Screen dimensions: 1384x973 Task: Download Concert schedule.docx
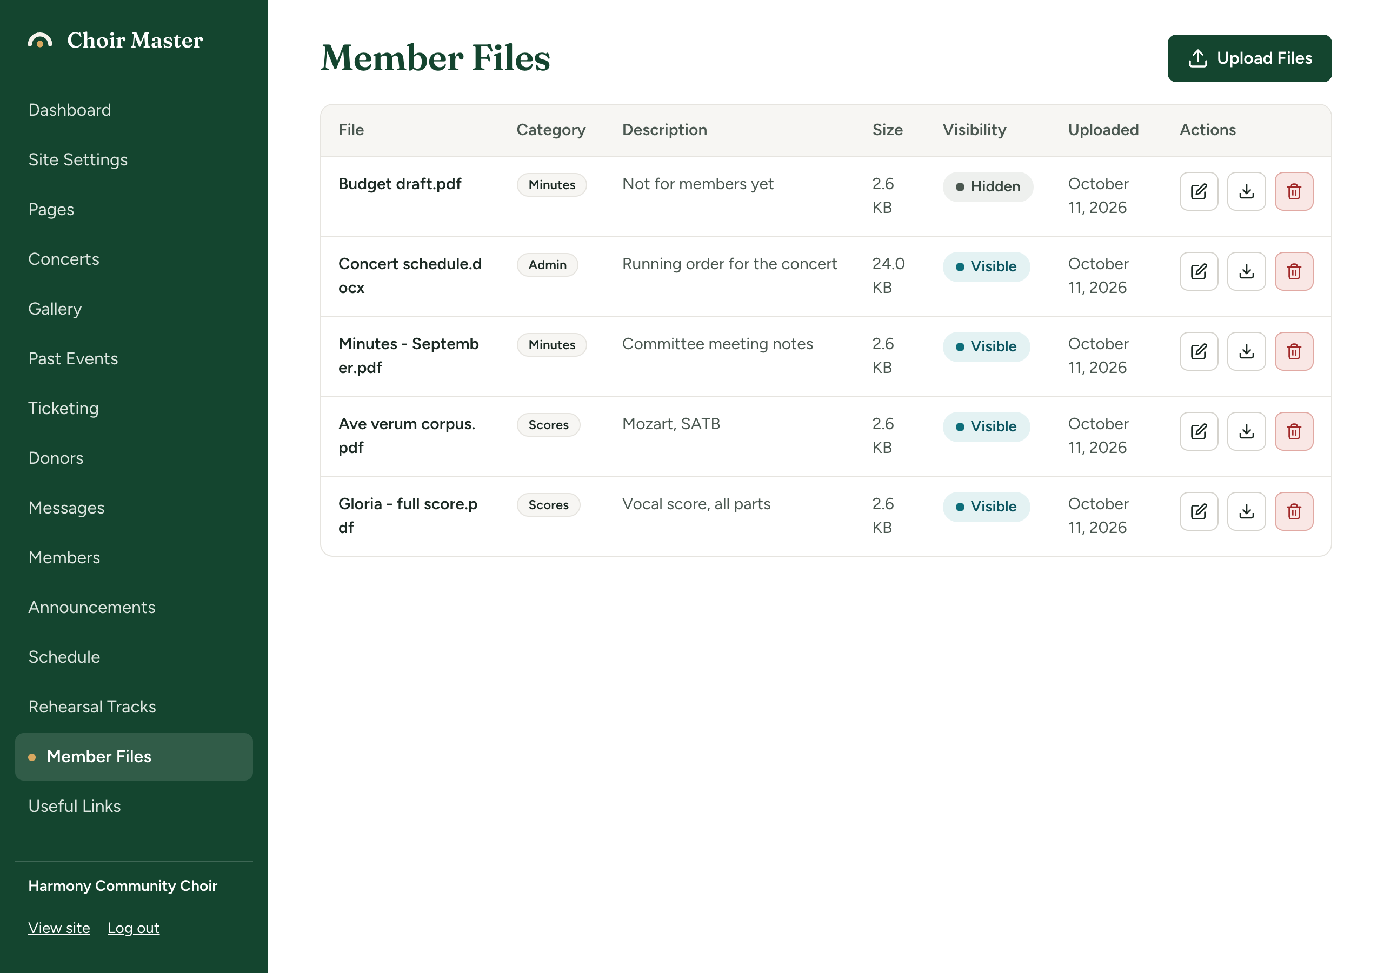[x=1246, y=271]
